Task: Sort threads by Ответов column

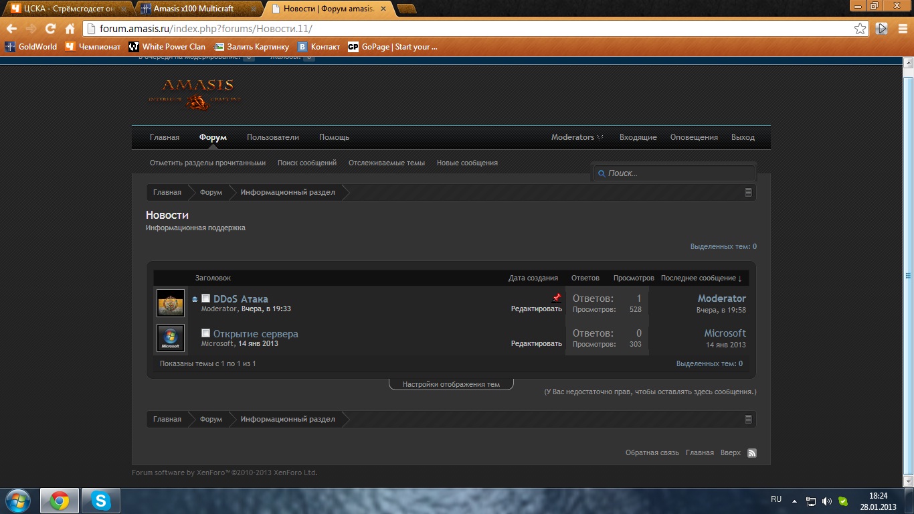Action: click(x=585, y=278)
